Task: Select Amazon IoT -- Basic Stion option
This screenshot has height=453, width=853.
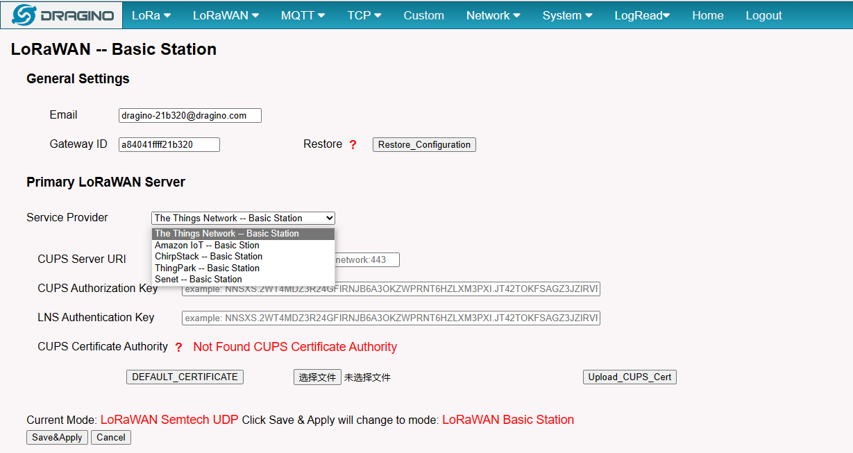Action: click(x=243, y=245)
